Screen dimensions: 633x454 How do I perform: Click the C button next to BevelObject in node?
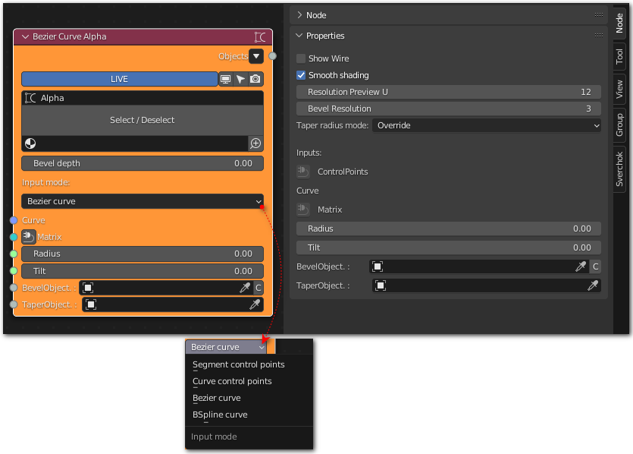coord(259,288)
